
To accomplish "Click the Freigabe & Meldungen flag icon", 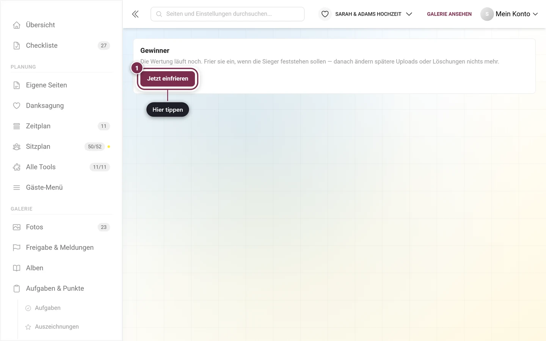I will pos(17,248).
